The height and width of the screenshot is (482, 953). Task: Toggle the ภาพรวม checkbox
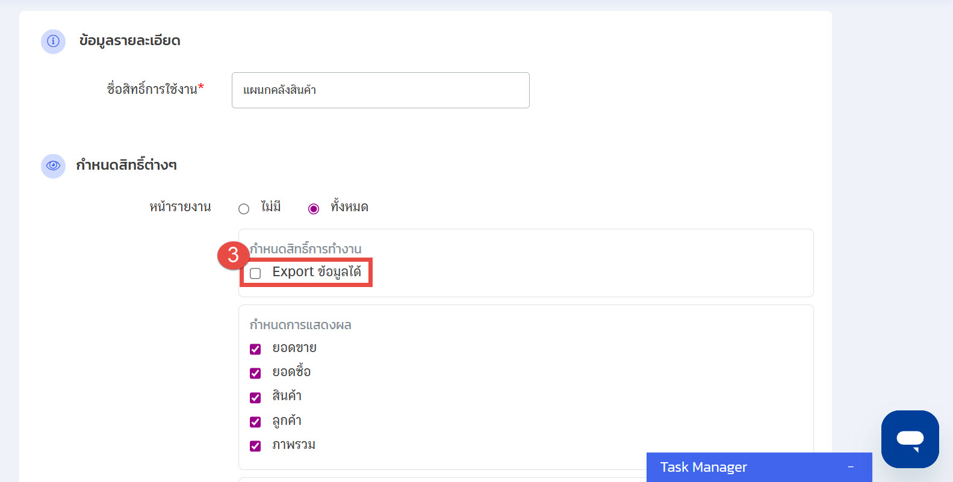pyautogui.click(x=255, y=446)
